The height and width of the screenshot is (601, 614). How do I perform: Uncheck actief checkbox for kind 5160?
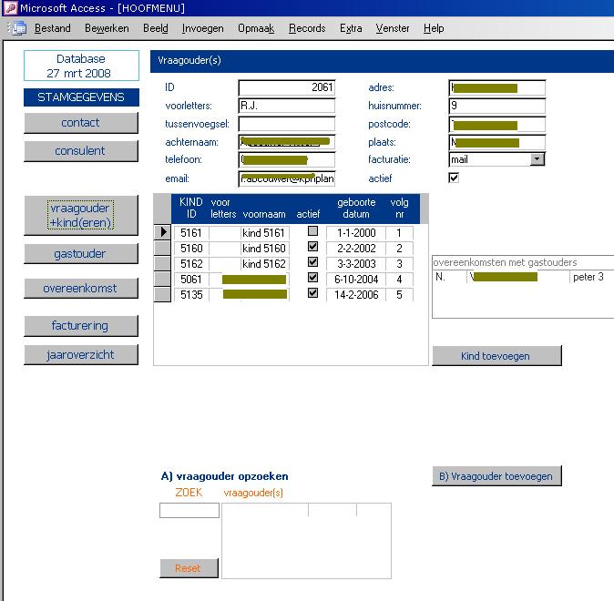(313, 248)
